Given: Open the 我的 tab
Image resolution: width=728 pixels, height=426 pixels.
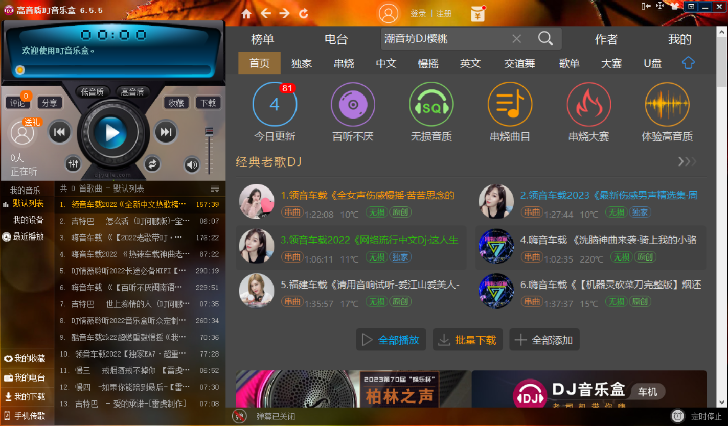Looking at the screenshot, I should pyautogui.click(x=680, y=39).
